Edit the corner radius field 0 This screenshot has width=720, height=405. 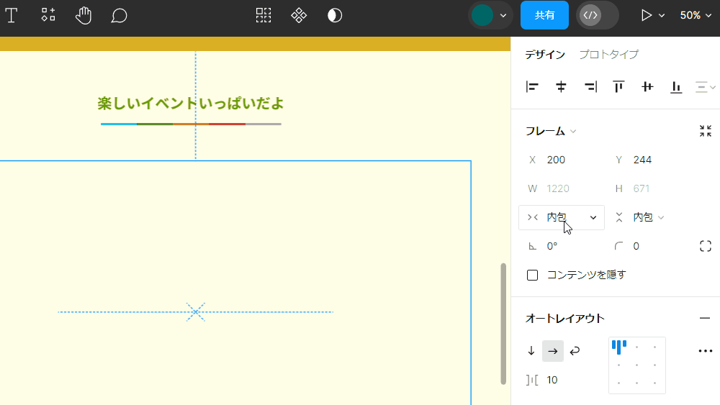tap(649, 246)
